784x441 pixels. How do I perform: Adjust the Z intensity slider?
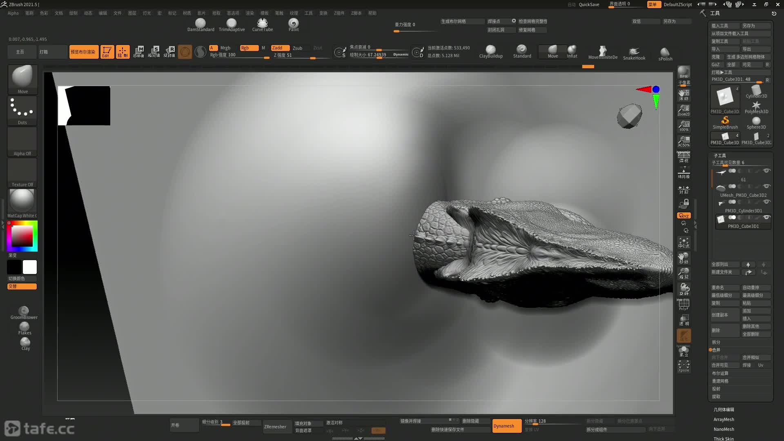[x=301, y=56]
